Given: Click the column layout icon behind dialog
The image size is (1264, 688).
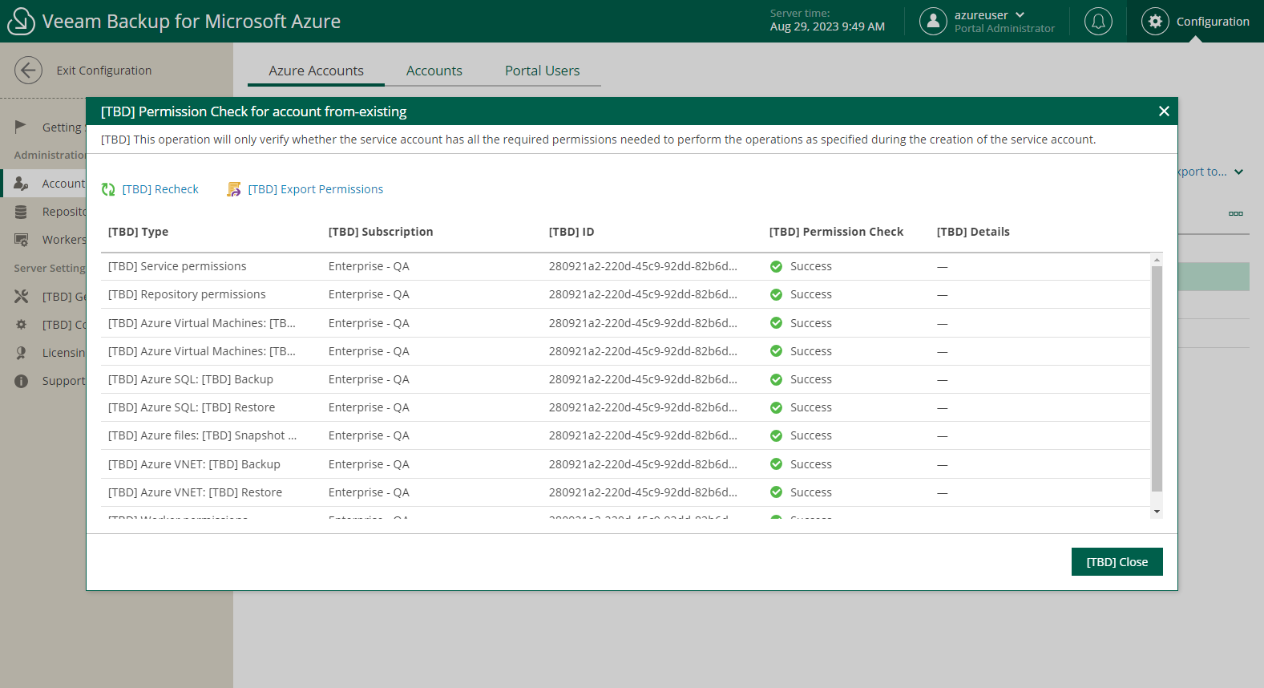Looking at the screenshot, I should [x=1236, y=213].
